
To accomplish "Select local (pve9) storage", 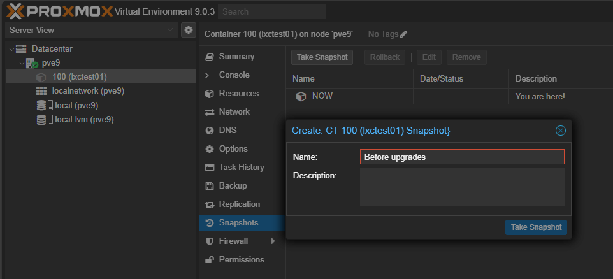I will click(x=76, y=105).
